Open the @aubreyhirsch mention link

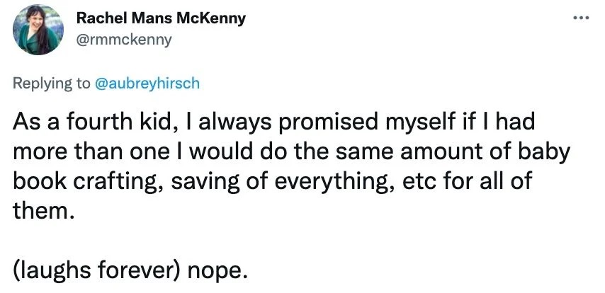147,84
